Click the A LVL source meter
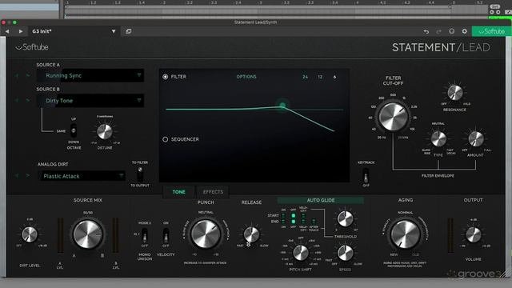The width and height of the screenshot is (512, 288). tap(61, 235)
